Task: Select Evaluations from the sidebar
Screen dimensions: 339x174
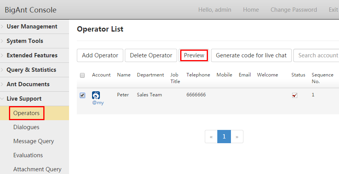Action: 28,155
